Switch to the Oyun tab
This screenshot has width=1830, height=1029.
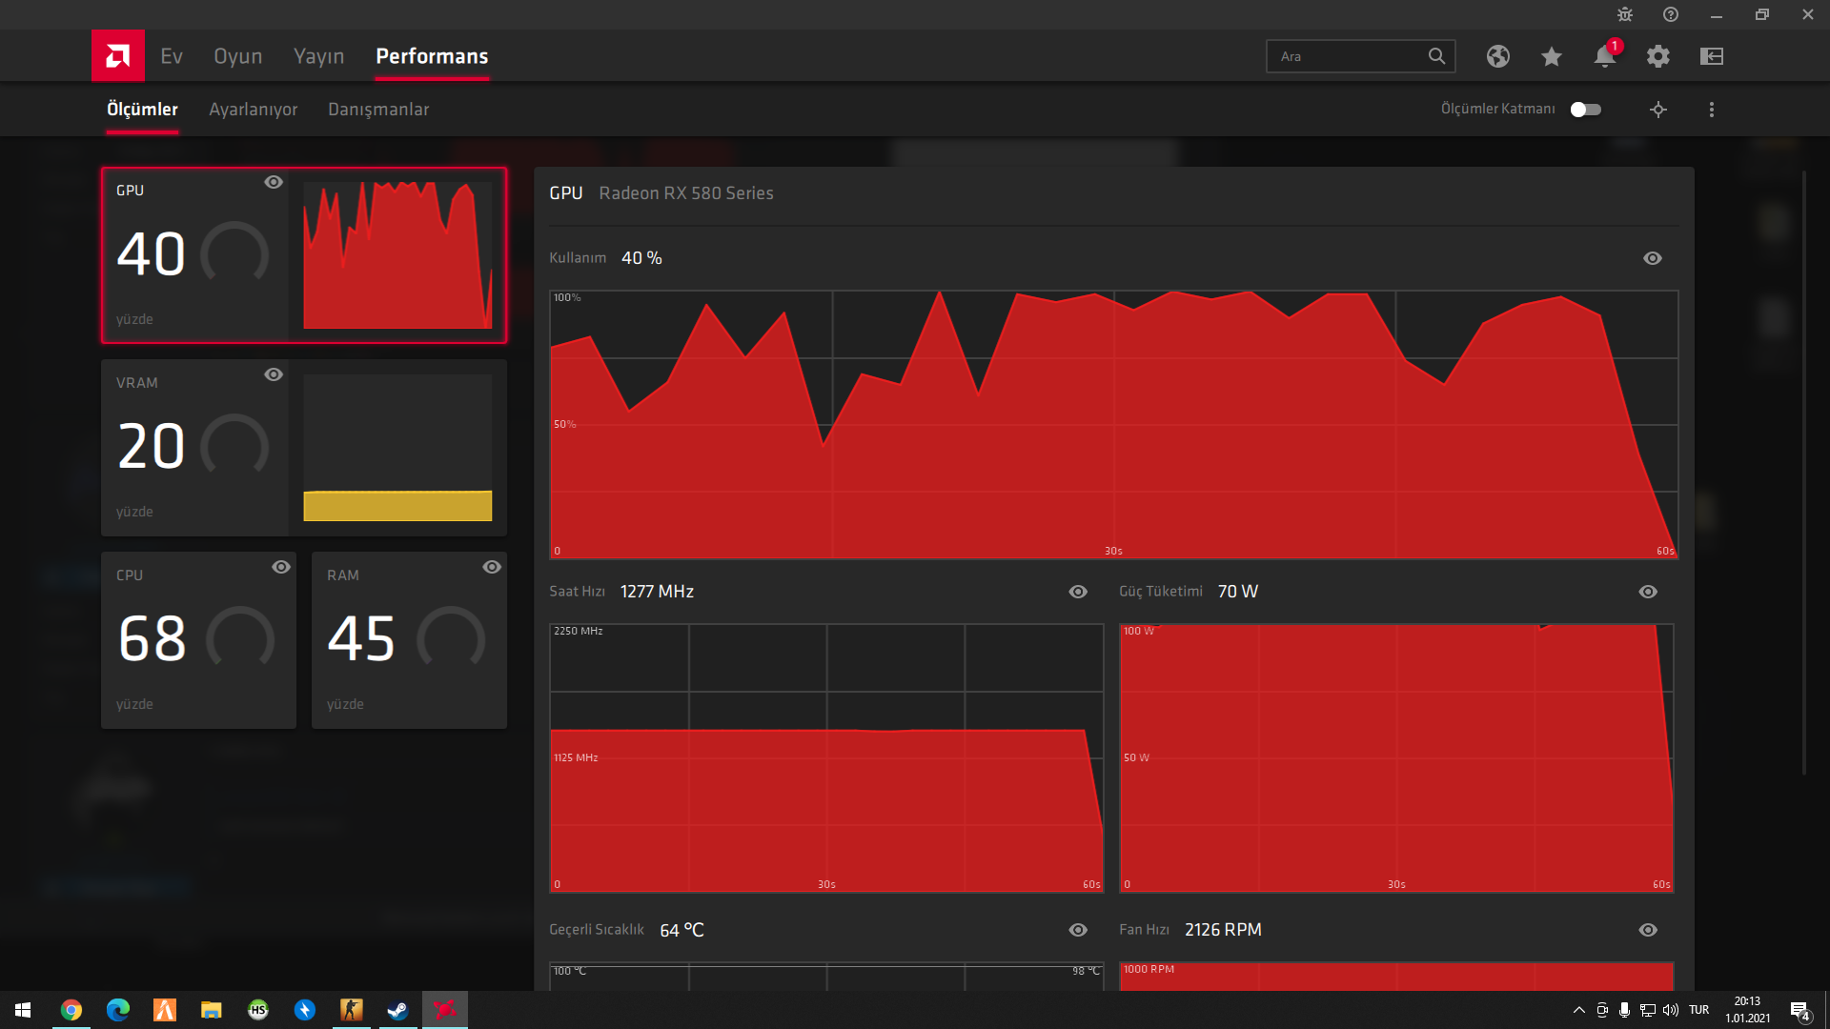pyautogui.click(x=238, y=56)
